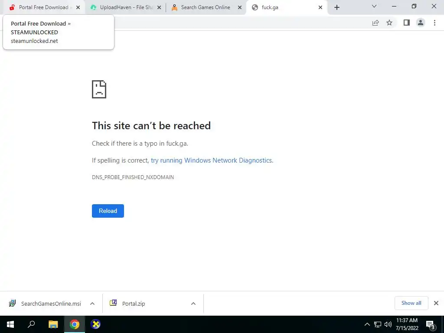This screenshot has width=444, height=333.
Task: Open a new tab with the plus icon
Action: click(x=336, y=7)
